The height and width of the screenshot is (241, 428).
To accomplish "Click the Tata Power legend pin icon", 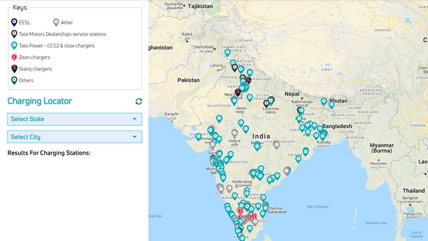I will point(14,46).
